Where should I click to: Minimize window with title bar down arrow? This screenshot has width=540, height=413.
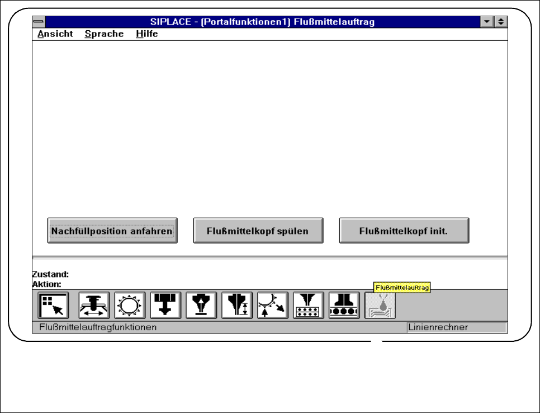(487, 22)
